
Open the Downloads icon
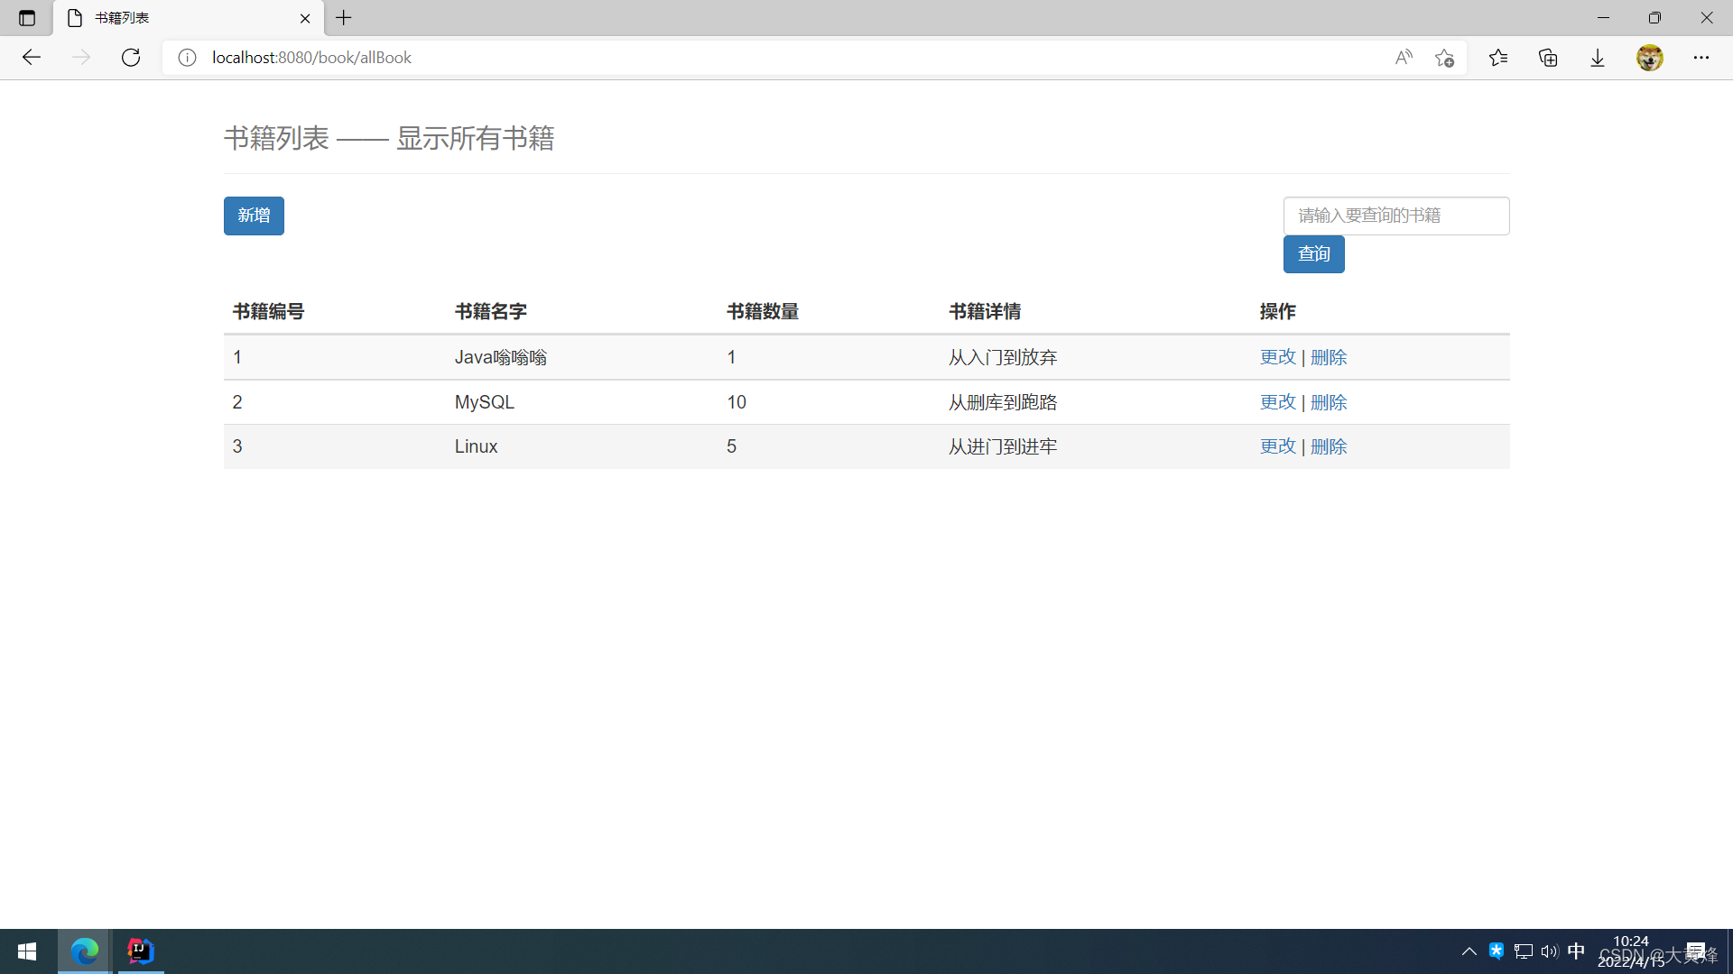[x=1598, y=58]
